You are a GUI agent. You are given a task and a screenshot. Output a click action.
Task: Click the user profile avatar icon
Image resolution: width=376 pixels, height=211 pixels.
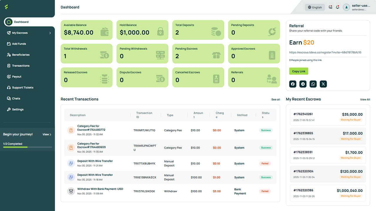346,7
